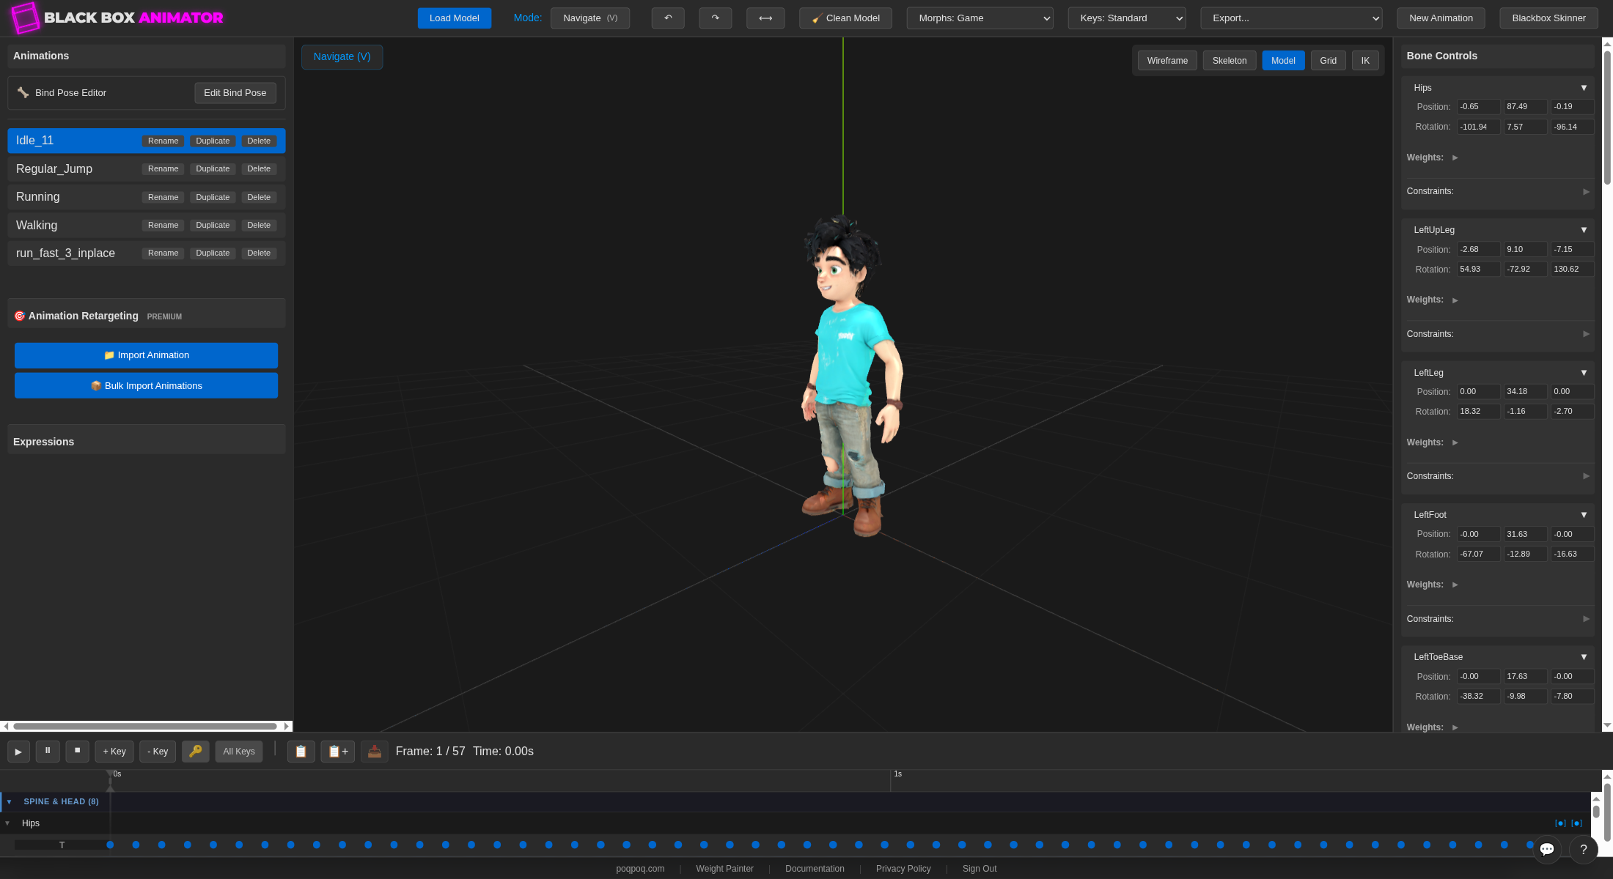Collapse the LeftUpLeg bone panel
Screen dimensions: 1613x879
coord(1584,230)
